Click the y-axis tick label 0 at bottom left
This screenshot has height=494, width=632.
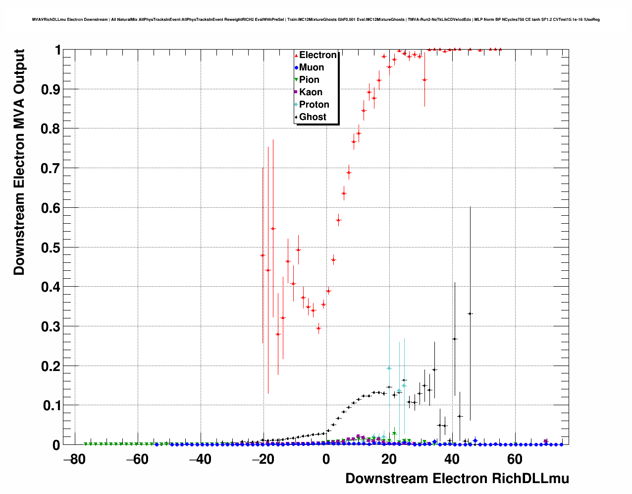tap(56, 445)
